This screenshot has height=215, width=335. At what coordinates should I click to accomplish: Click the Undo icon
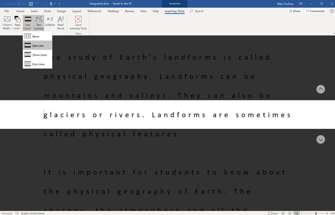point(37,4)
